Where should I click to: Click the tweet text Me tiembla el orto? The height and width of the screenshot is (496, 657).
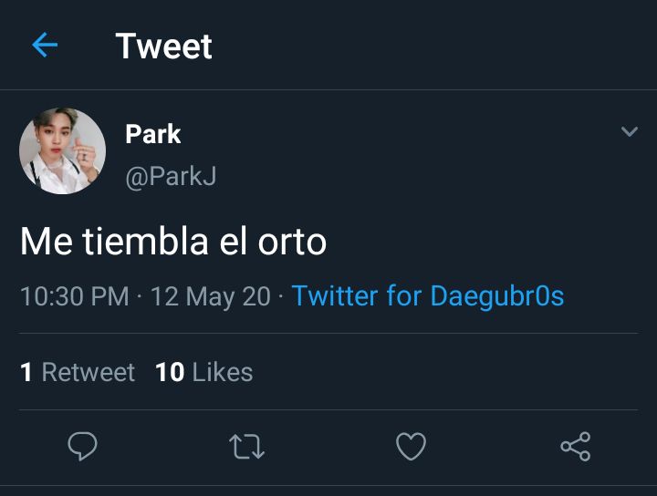(x=173, y=241)
